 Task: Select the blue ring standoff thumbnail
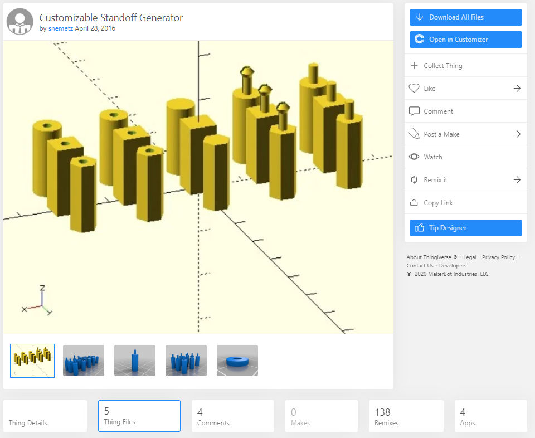[x=237, y=361]
